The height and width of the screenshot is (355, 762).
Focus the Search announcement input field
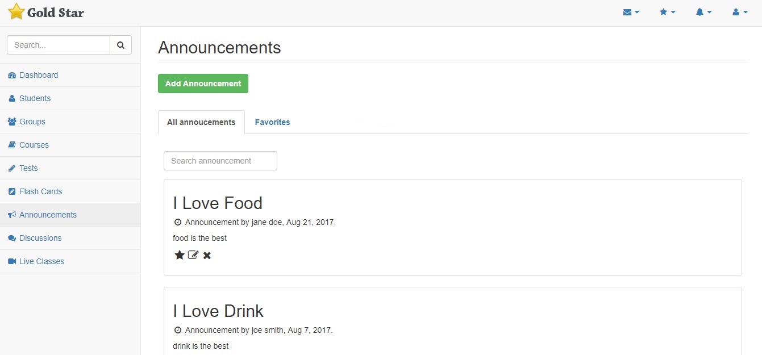coord(220,161)
